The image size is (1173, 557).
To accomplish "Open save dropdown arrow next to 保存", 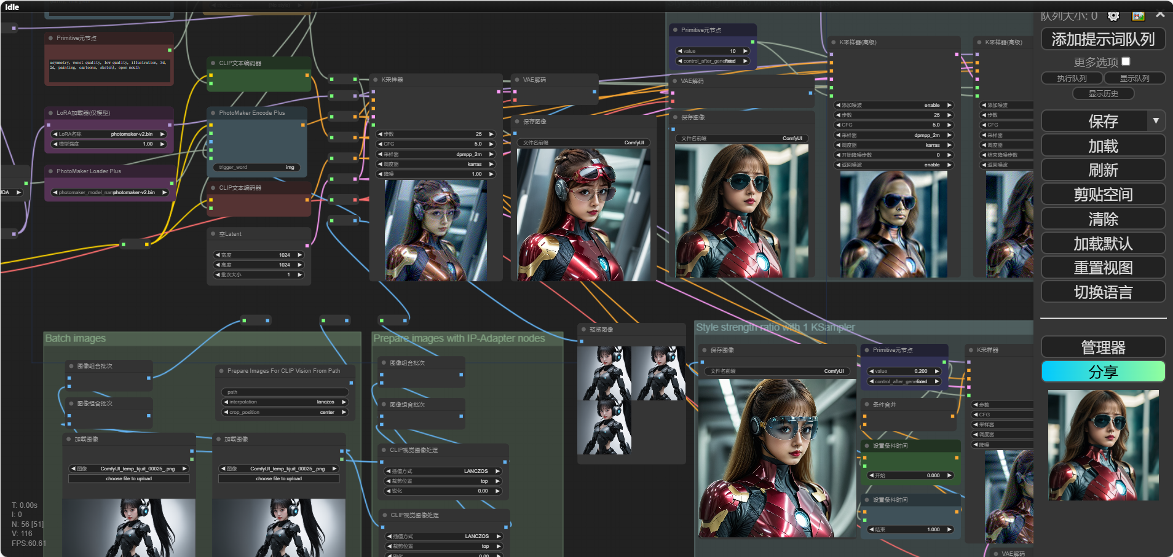I will click(1156, 121).
